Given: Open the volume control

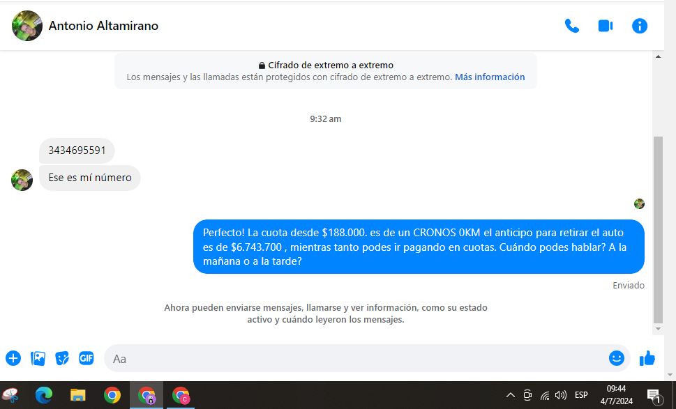Looking at the screenshot, I should click(561, 395).
